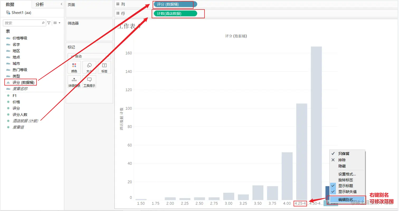Select the 类型 field

[x=16, y=76]
